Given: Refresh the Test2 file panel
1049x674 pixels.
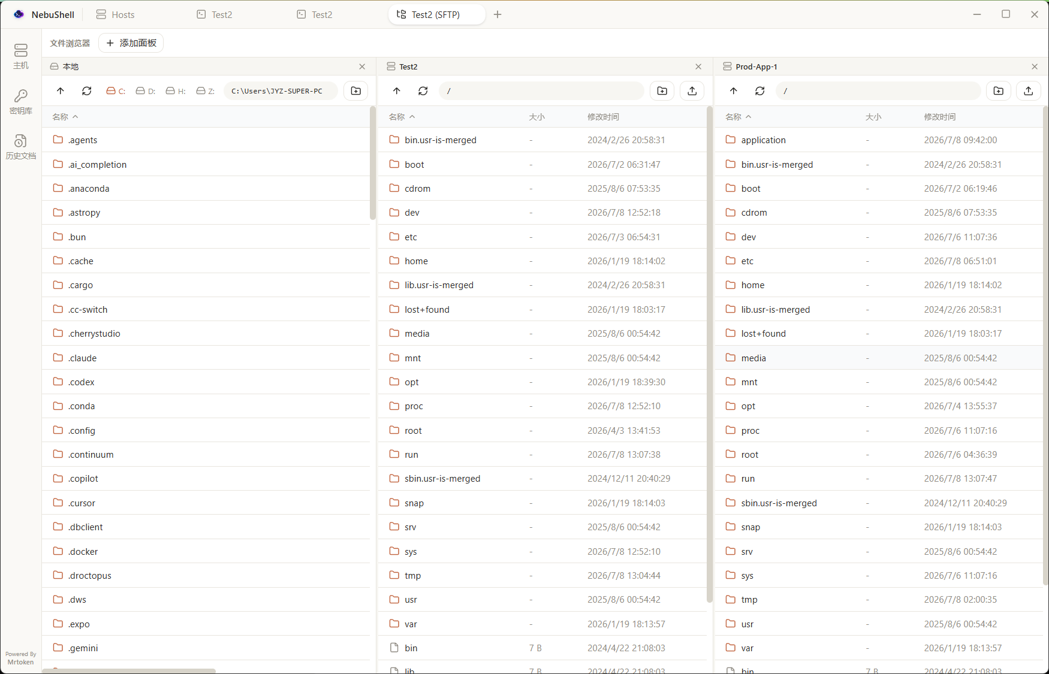Looking at the screenshot, I should [423, 91].
